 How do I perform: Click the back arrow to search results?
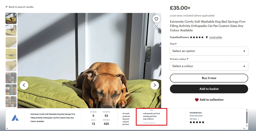[x=7, y=7]
